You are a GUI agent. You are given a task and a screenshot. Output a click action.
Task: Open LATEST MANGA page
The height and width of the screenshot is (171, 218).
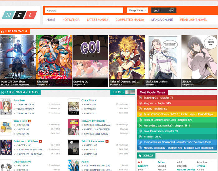pyautogui.click(x=97, y=20)
